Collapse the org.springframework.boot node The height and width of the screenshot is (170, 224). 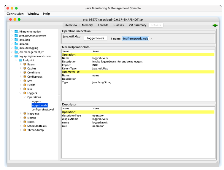click(12, 56)
